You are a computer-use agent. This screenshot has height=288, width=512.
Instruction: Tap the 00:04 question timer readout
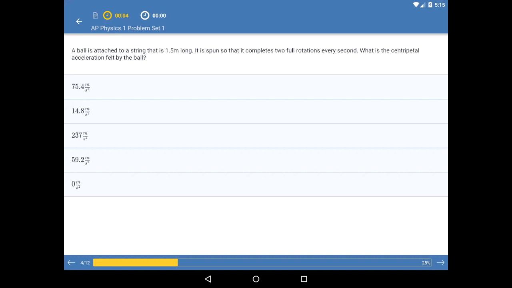coord(122,16)
